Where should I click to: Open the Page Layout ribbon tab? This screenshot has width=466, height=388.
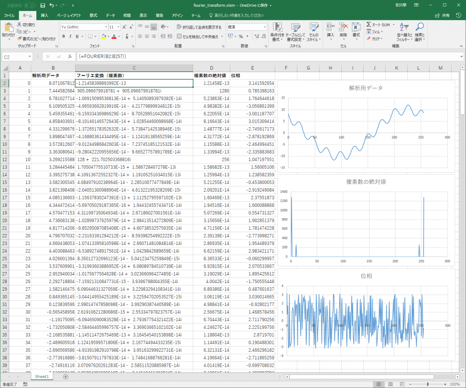(x=69, y=15)
